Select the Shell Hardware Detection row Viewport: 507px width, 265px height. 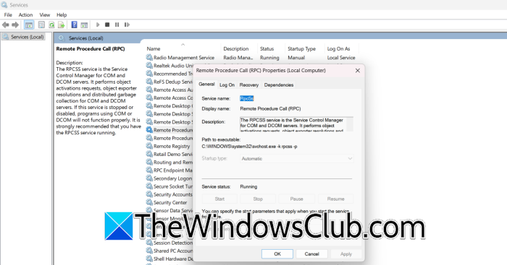click(169, 259)
